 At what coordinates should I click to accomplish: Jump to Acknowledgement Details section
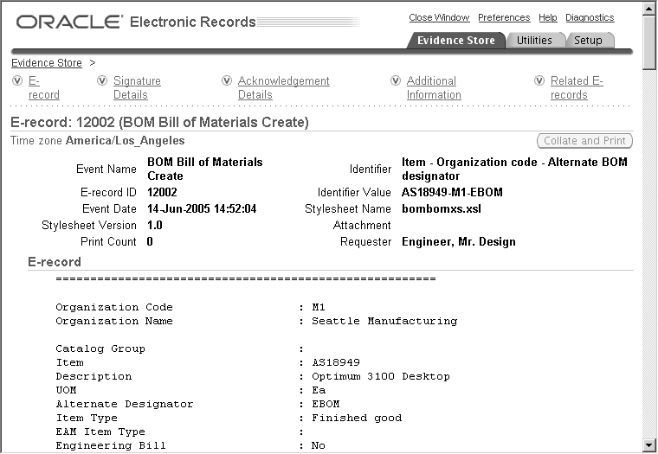[x=283, y=87]
